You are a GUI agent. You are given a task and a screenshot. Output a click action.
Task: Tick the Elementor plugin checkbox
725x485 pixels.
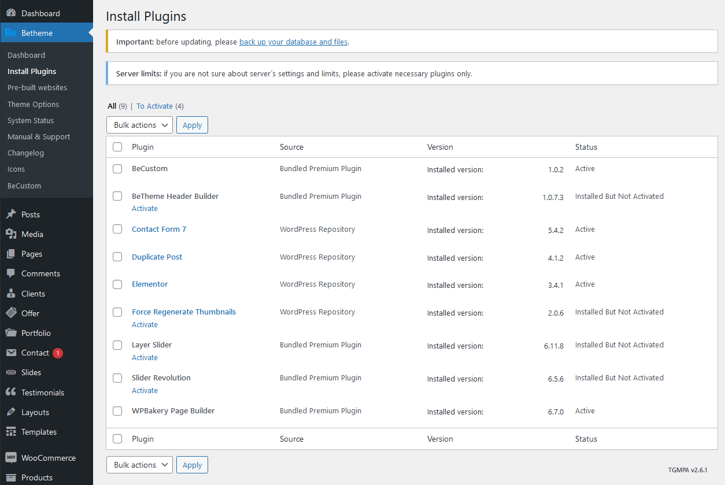(117, 284)
